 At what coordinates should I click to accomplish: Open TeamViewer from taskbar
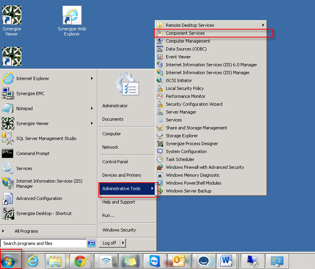tap(155, 261)
